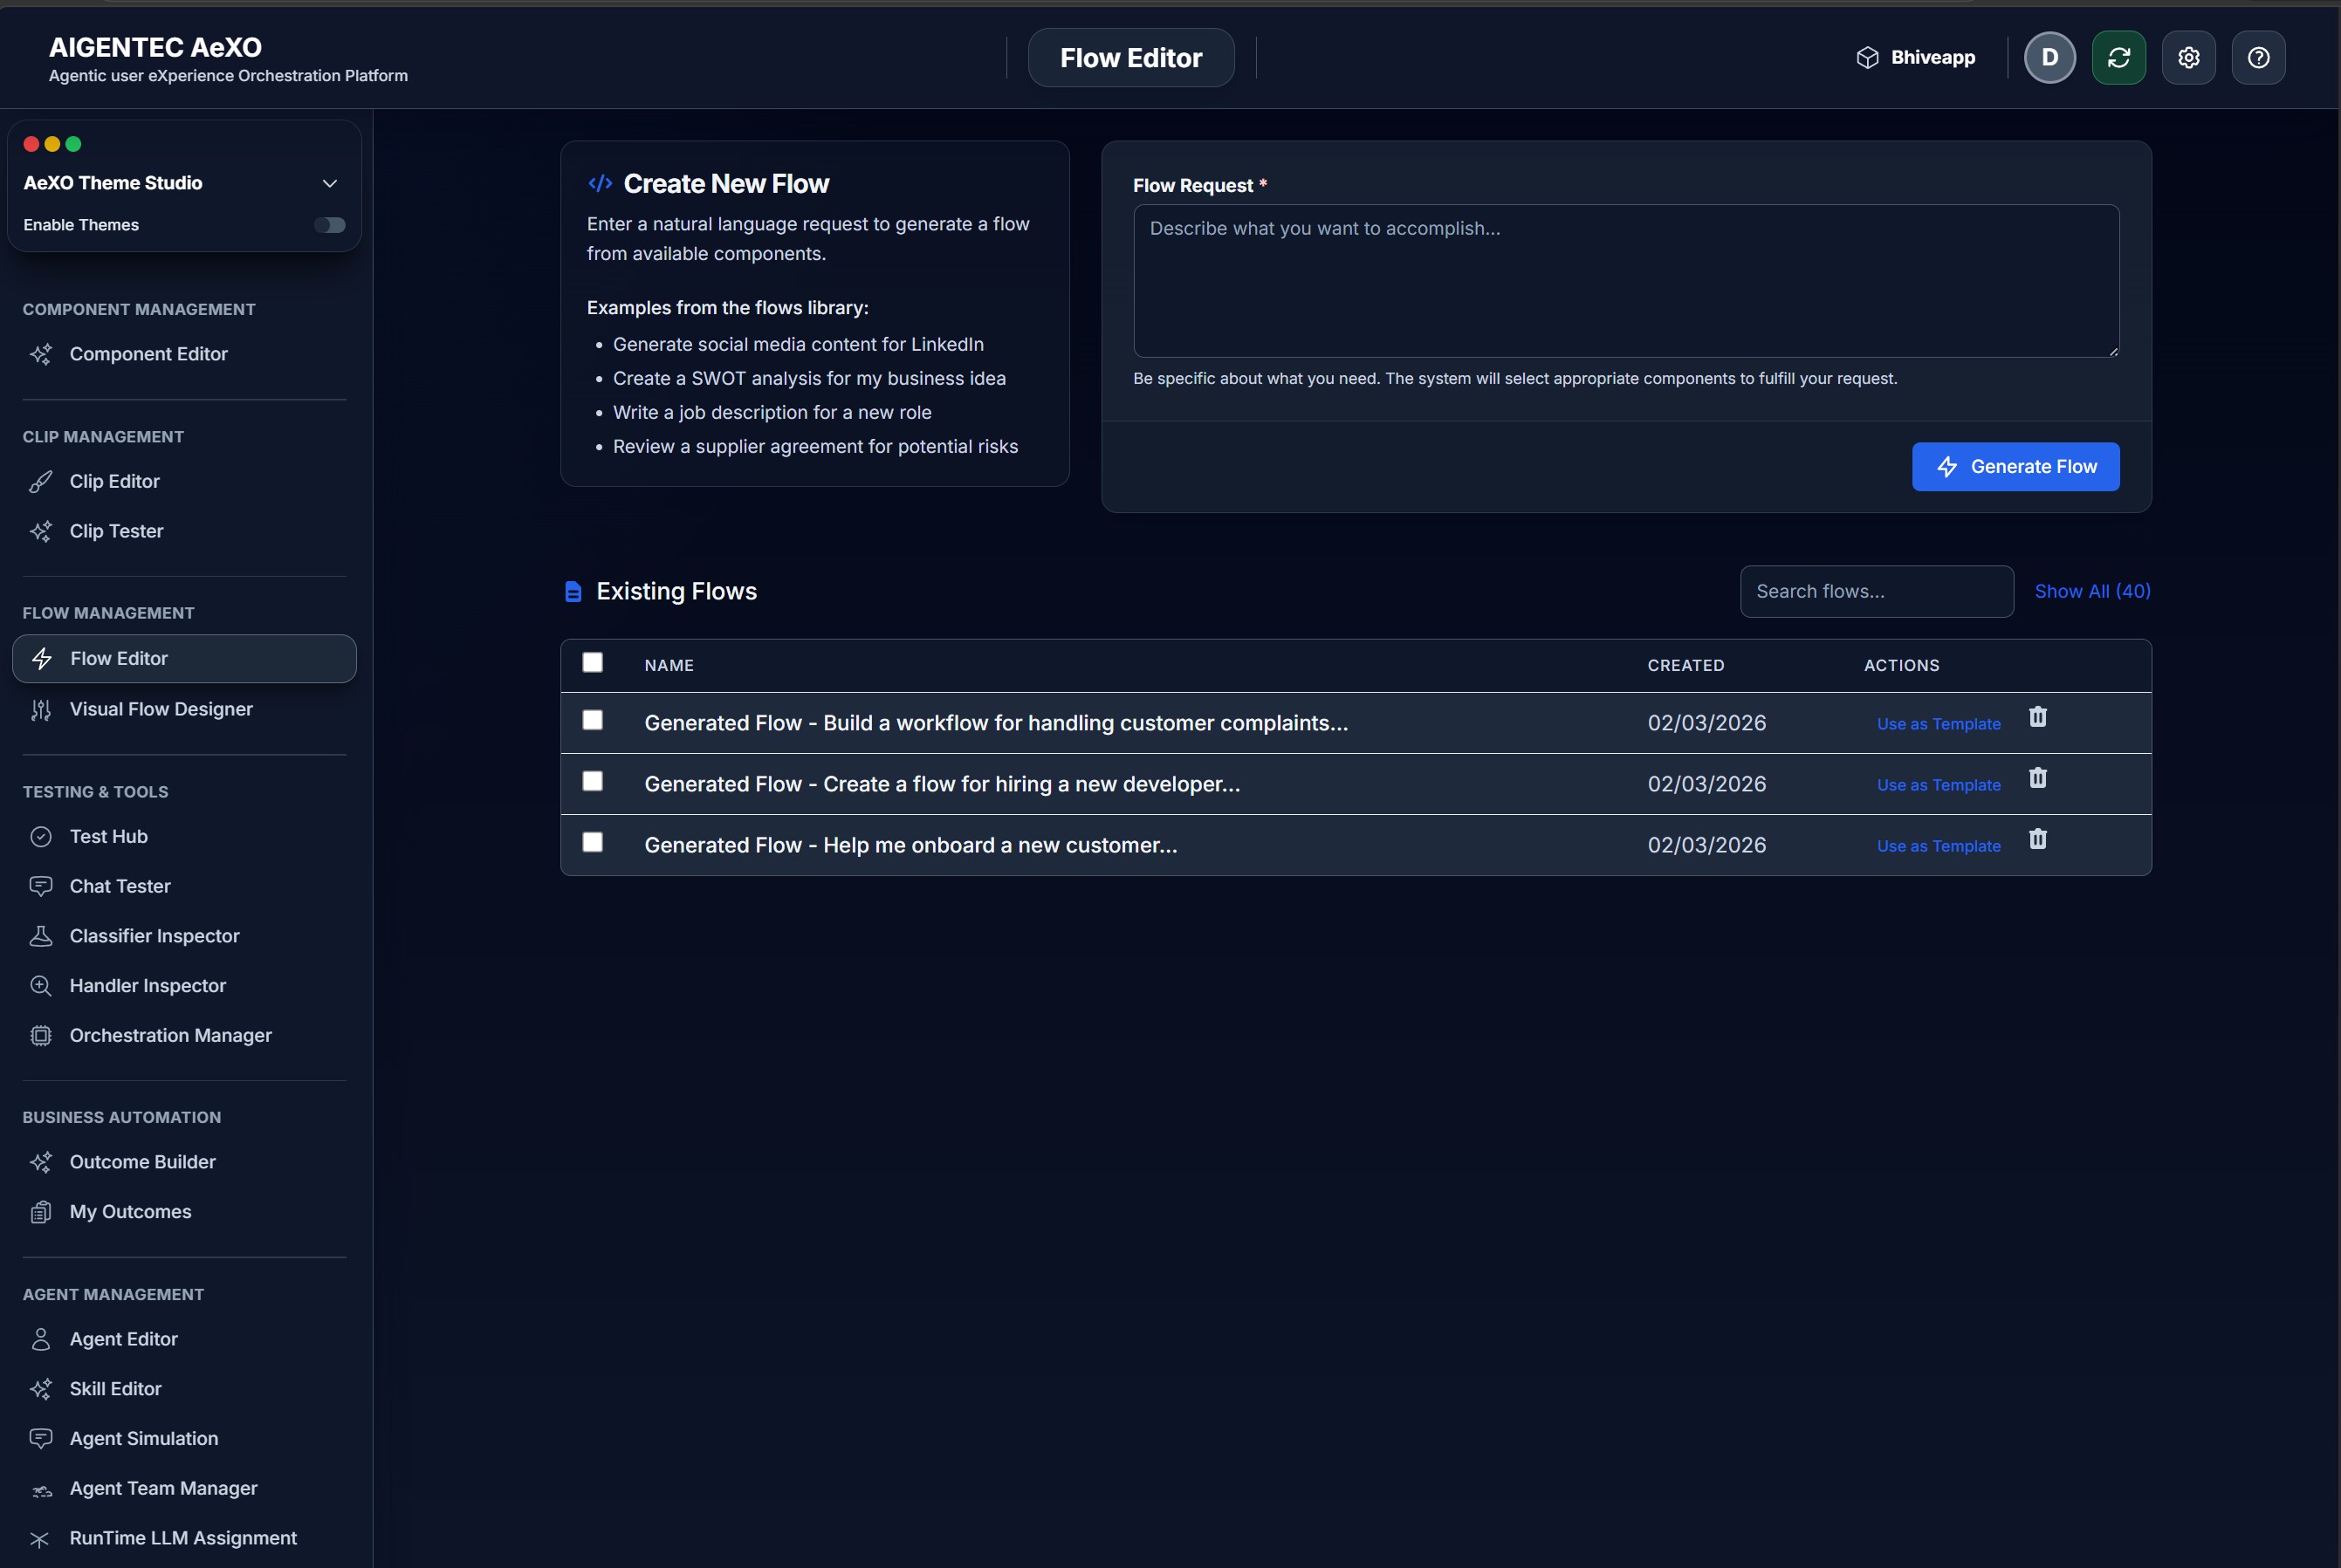Open the Test Hub from Testing & Tools
Screen dimensions: 2341x1568
pyautogui.click(x=107, y=836)
